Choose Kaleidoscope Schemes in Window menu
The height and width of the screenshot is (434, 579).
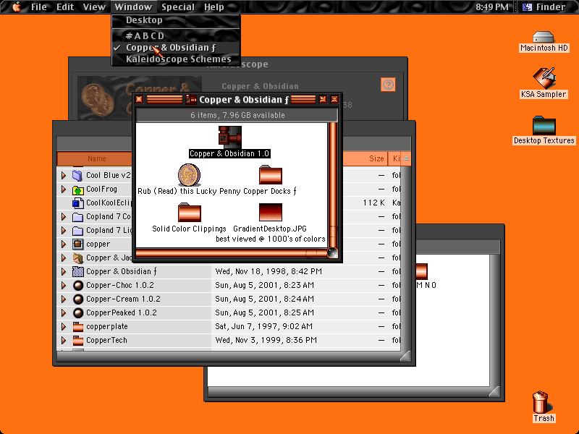click(x=176, y=59)
